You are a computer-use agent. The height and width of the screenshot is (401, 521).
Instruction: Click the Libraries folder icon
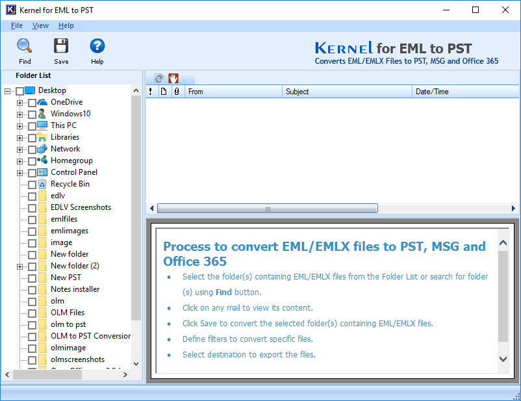(42, 137)
